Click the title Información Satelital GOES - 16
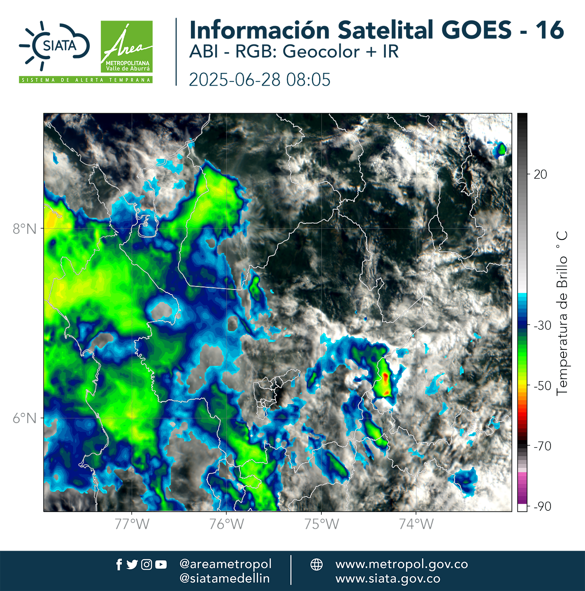The height and width of the screenshot is (591, 585). (376, 30)
